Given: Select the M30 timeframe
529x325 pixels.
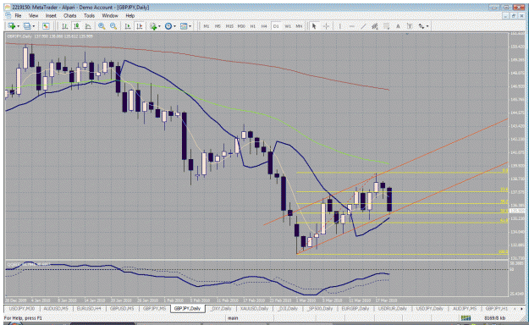Looking at the screenshot, I should pyautogui.click(x=241, y=26).
